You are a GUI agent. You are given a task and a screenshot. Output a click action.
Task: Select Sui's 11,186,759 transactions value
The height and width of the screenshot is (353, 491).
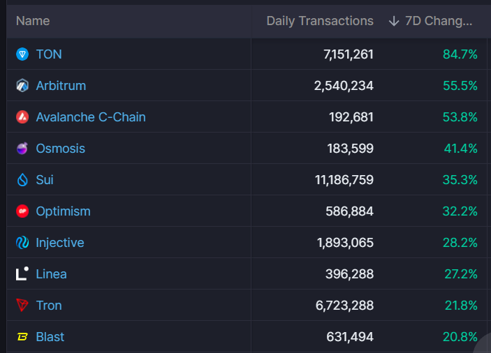pos(344,180)
